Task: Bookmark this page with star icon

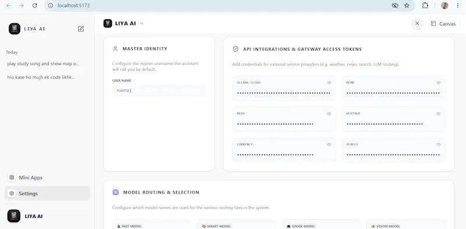Action: click(x=407, y=5)
